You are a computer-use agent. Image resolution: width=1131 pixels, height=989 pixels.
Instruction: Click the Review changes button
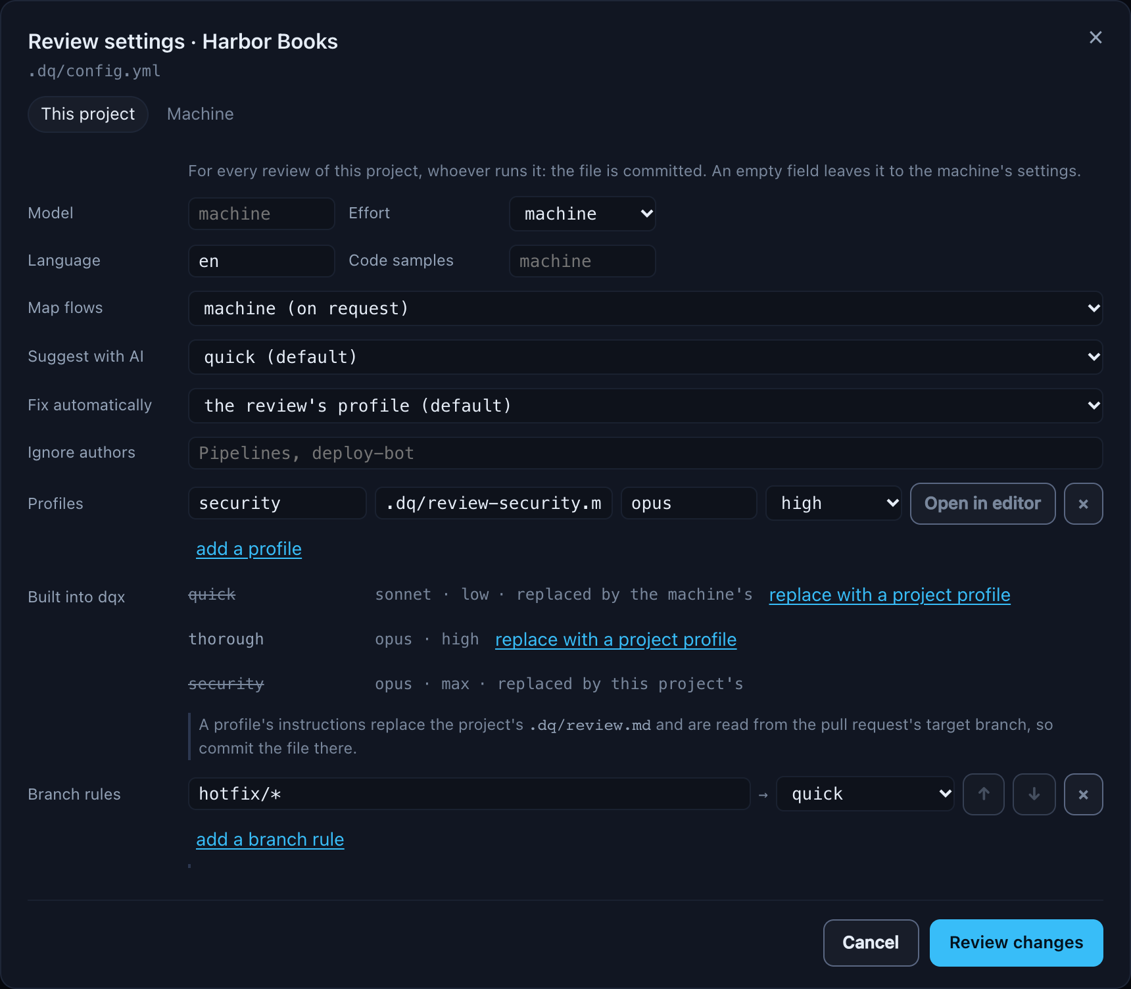pos(1016,943)
